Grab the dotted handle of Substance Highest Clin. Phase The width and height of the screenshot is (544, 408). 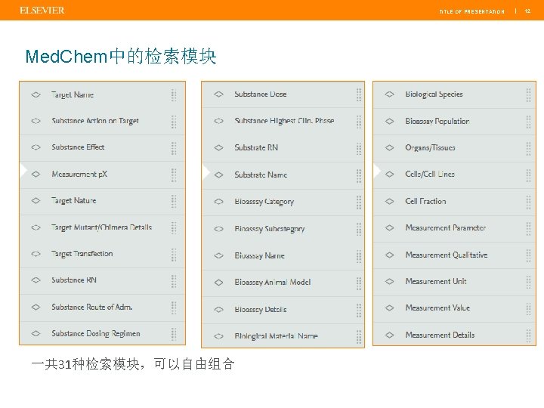[x=359, y=122]
